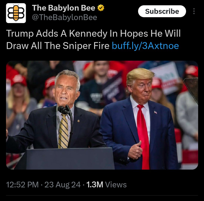Click the red necktie in the photo
This screenshot has height=201, width=204.
pyautogui.click(x=143, y=137)
